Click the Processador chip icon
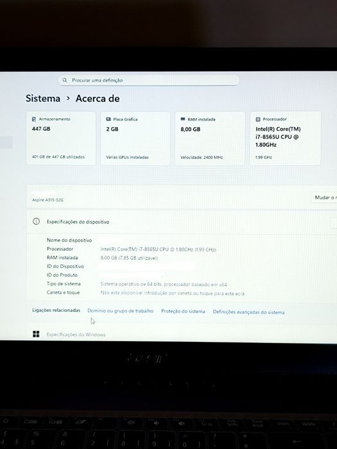The height and width of the screenshot is (449, 337). tap(258, 119)
